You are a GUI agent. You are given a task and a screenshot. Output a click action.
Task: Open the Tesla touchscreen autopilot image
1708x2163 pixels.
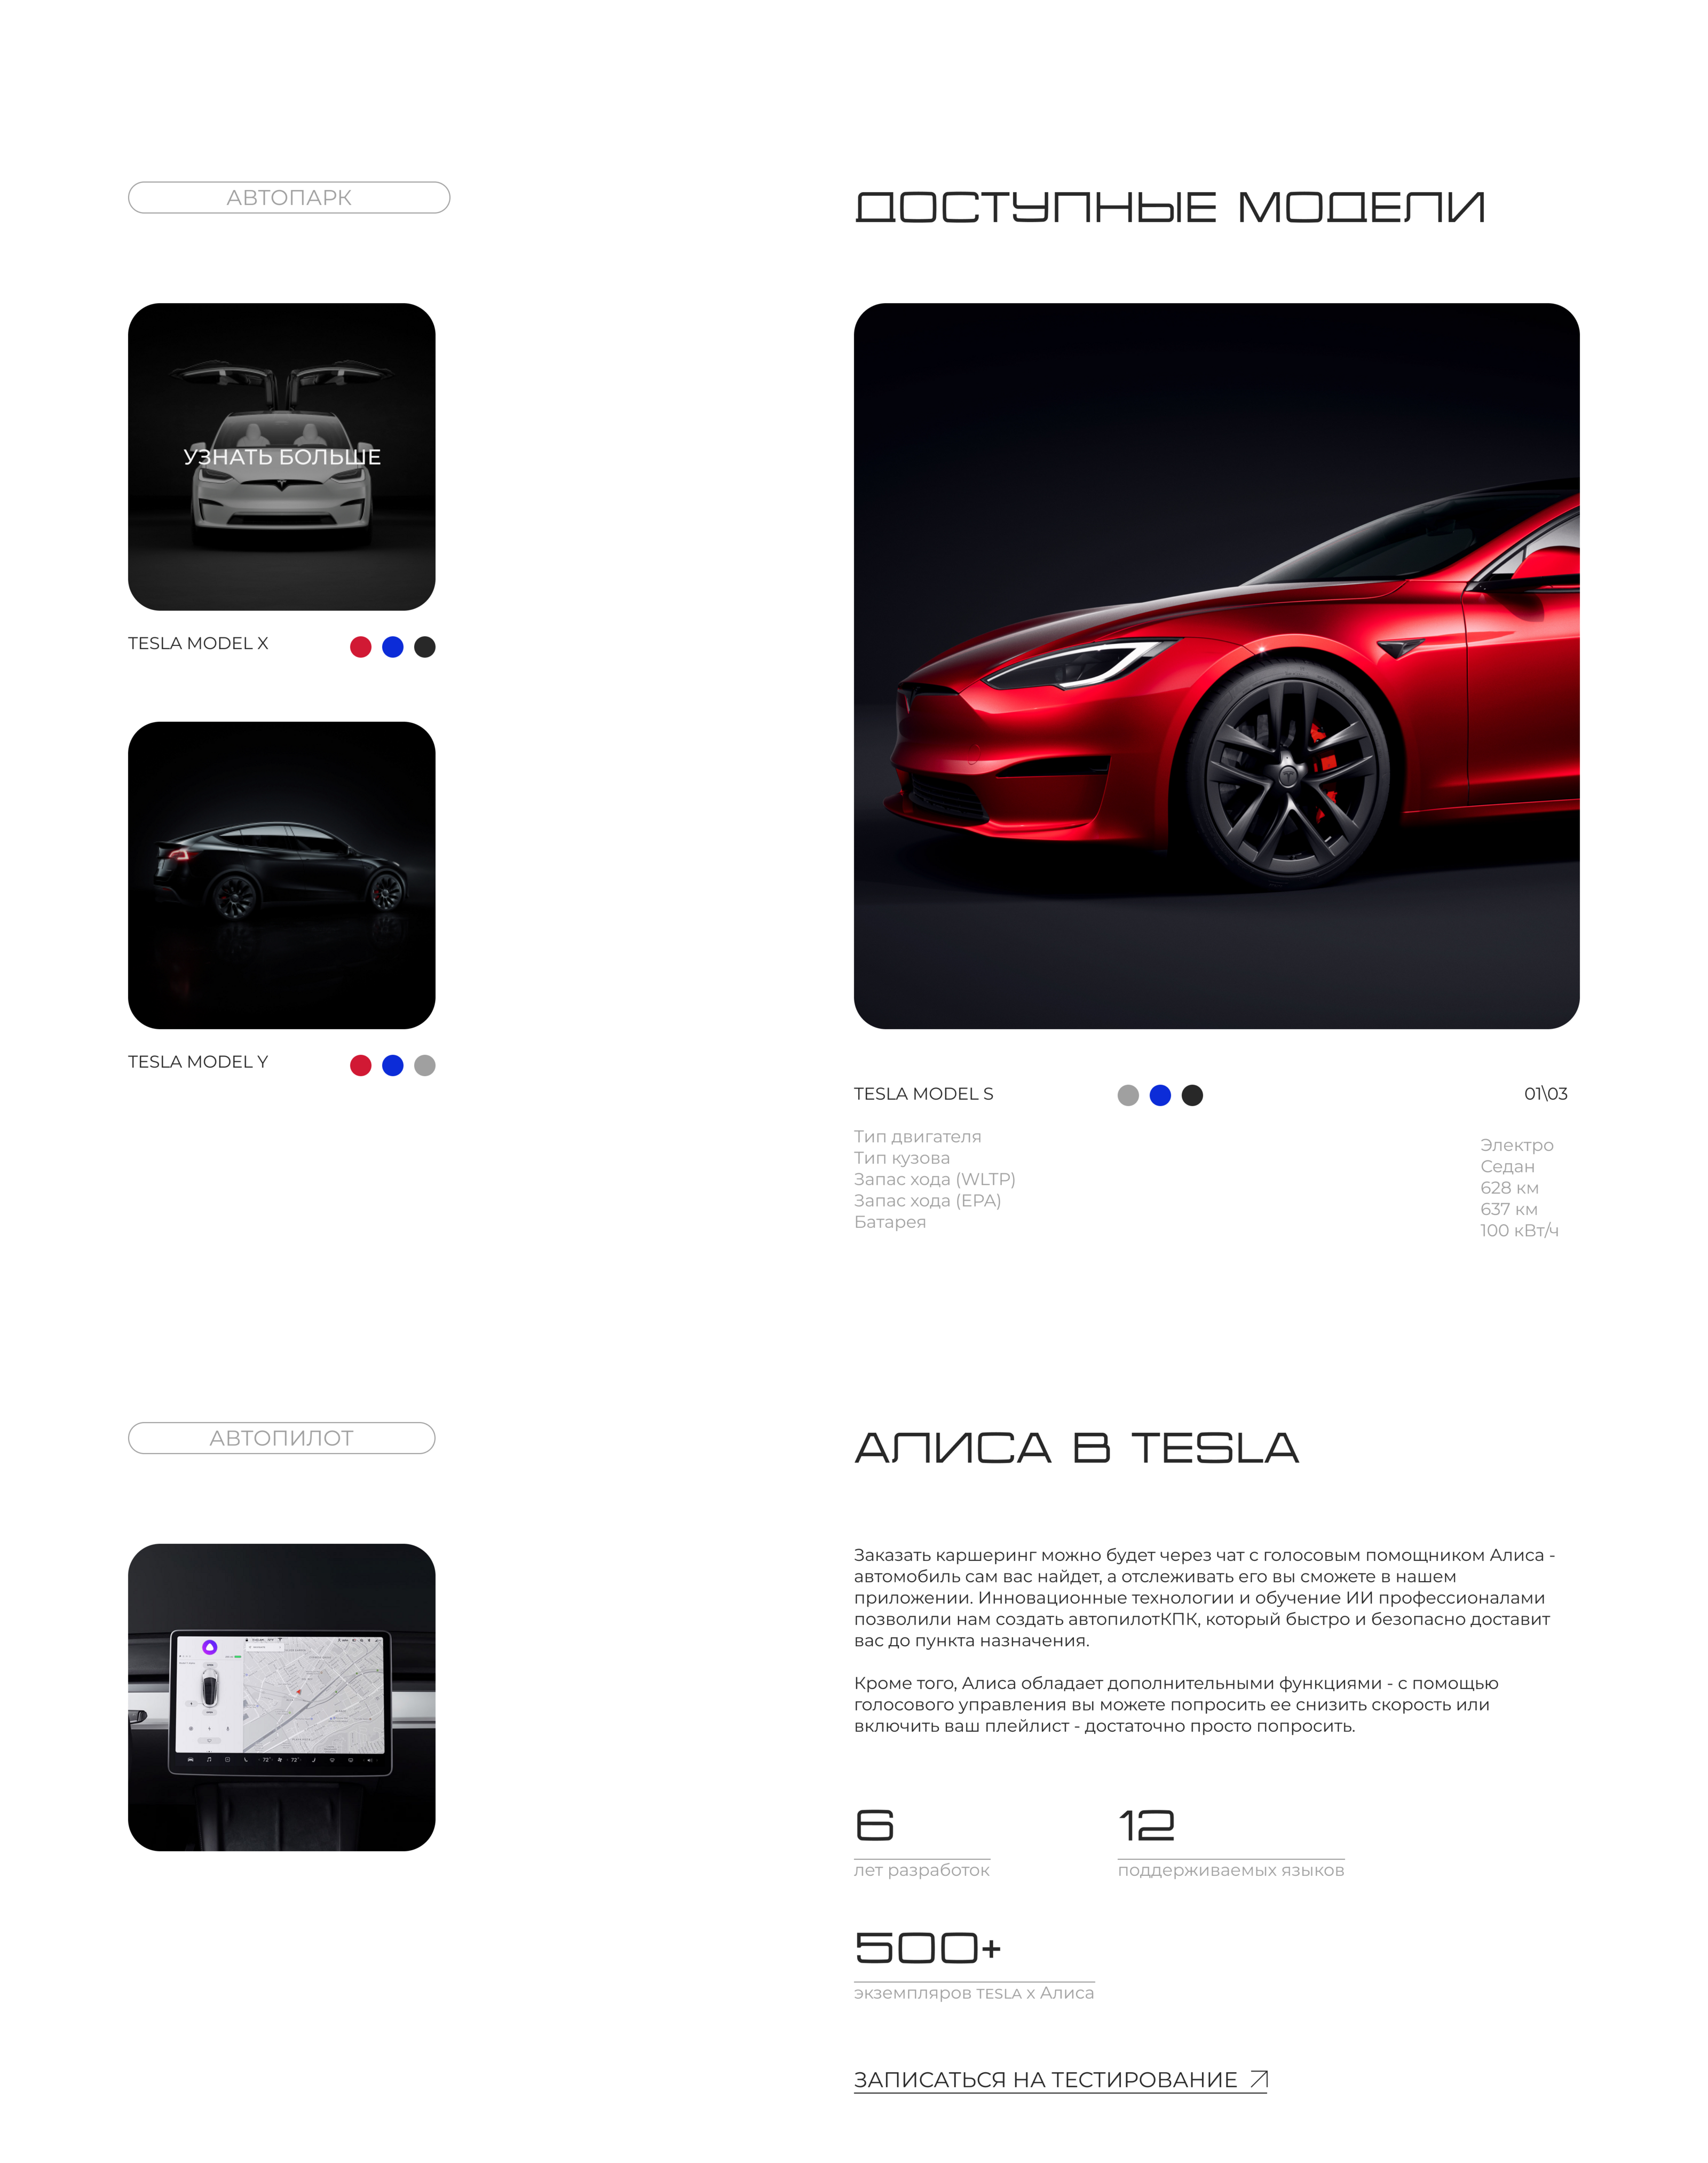pyautogui.click(x=282, y=1697)
